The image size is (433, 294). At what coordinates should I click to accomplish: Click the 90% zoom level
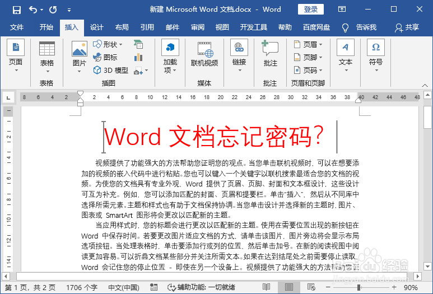coord(411,288)
